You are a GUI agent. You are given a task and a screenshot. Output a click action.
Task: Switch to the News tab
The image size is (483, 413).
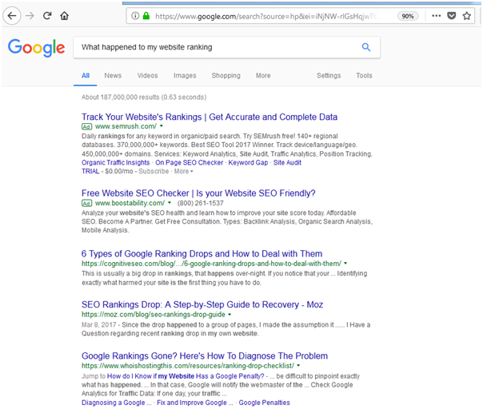(113, 76)
